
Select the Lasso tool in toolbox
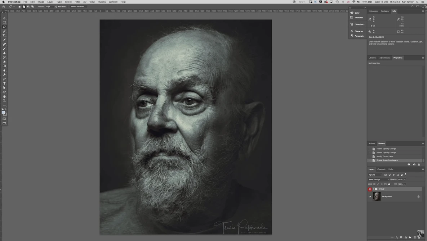(4, 27)
